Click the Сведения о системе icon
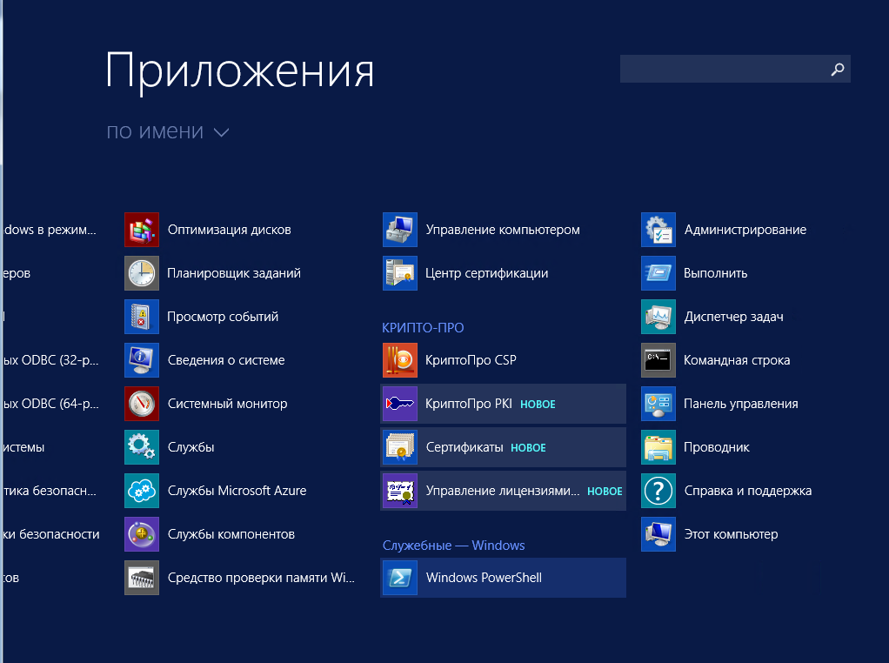Viewport: 889px width, 663px height. tap(142, 360)
